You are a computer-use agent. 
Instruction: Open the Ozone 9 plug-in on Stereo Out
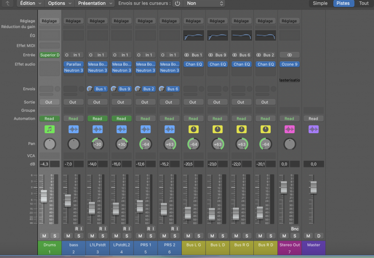(289, 64)
